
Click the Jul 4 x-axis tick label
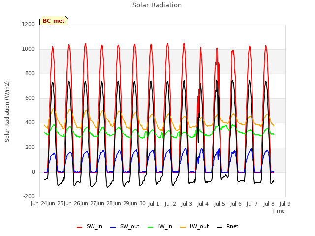click(203, 204)
